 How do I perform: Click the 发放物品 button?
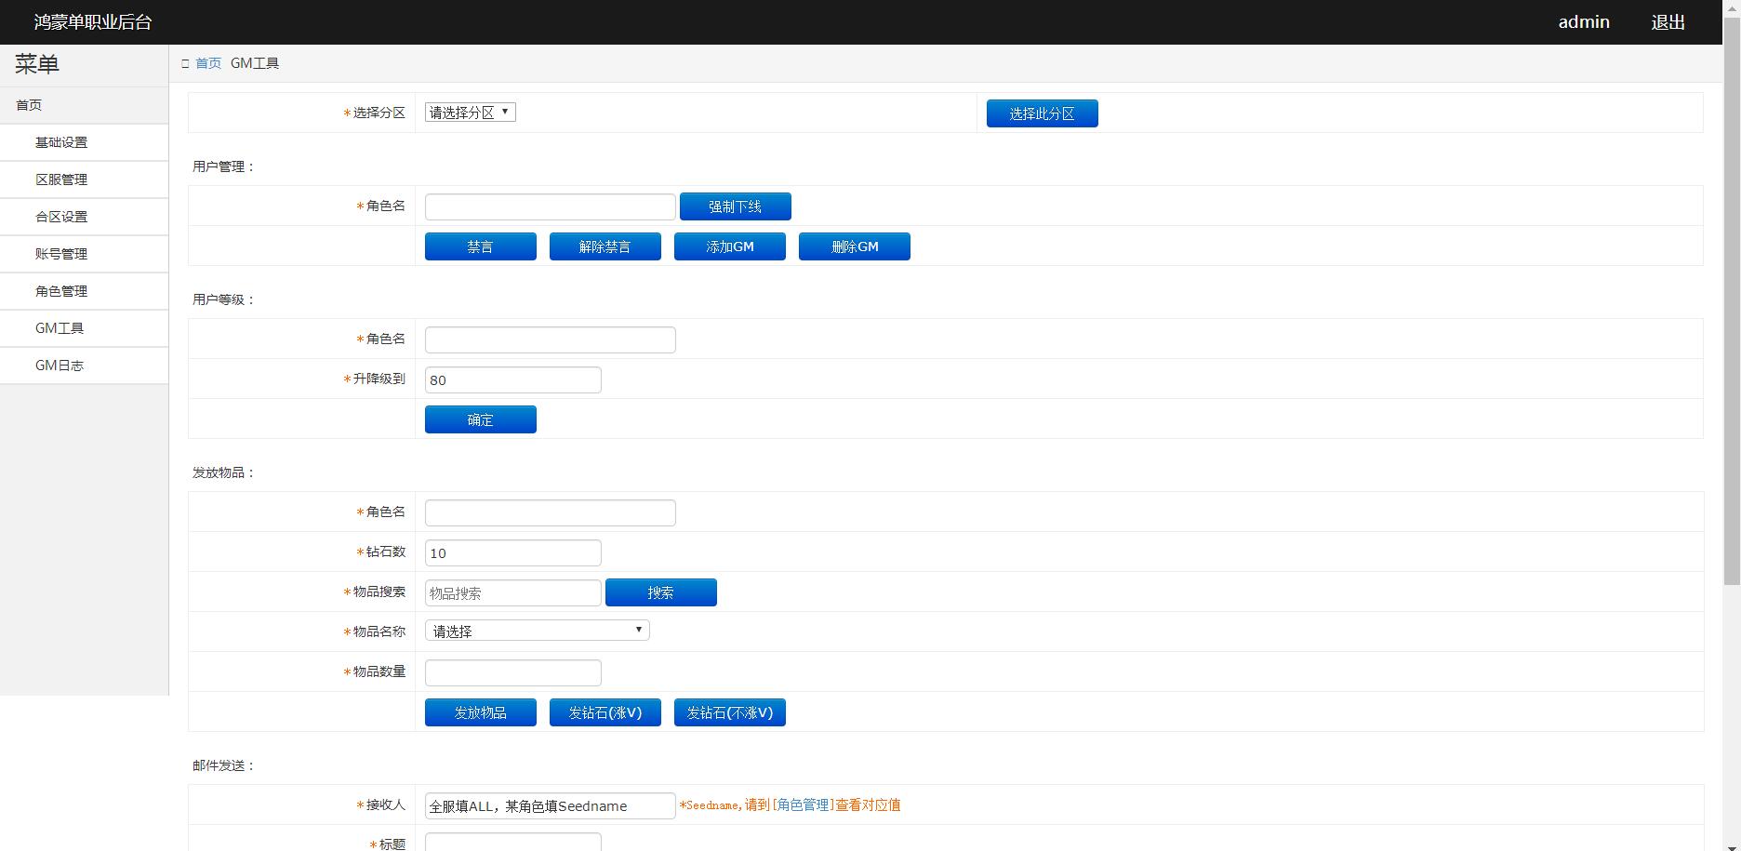point(480,712)
